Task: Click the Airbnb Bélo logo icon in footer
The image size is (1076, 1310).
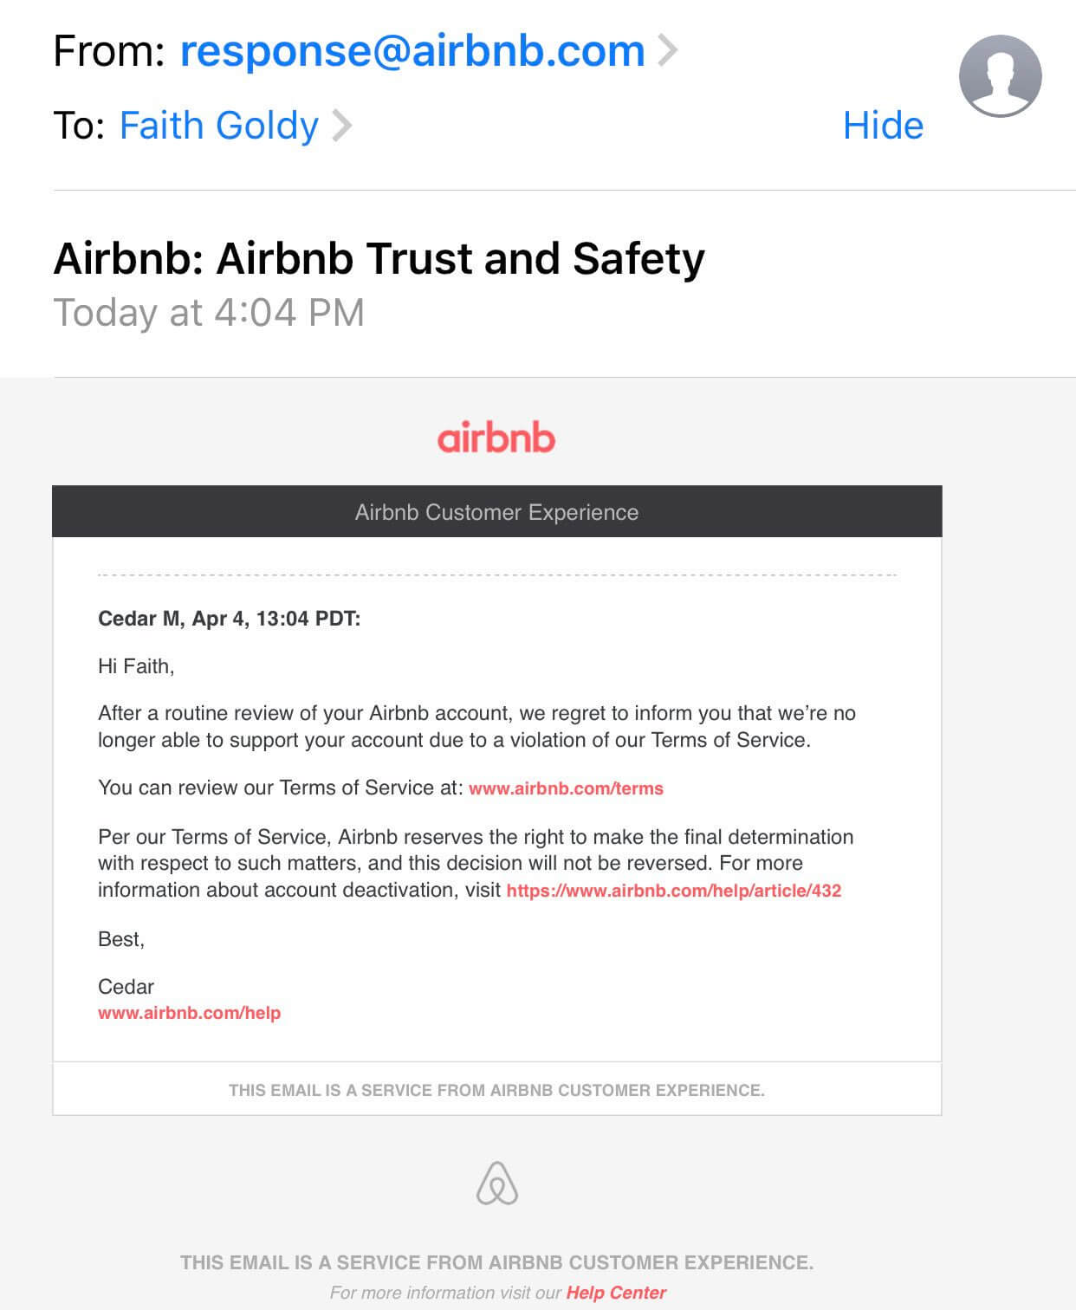Action: coord(497,1184)
